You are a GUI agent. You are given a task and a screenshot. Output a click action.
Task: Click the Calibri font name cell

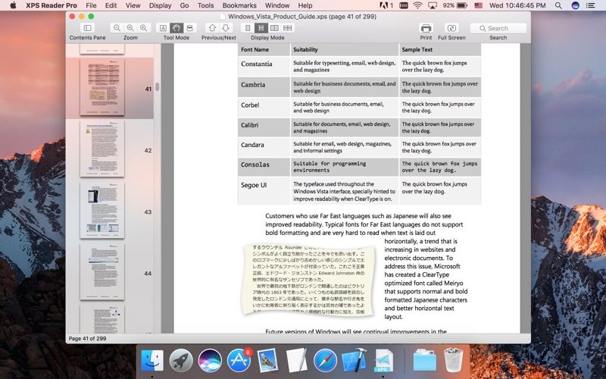pyautogui.click(x=264, y=127)
